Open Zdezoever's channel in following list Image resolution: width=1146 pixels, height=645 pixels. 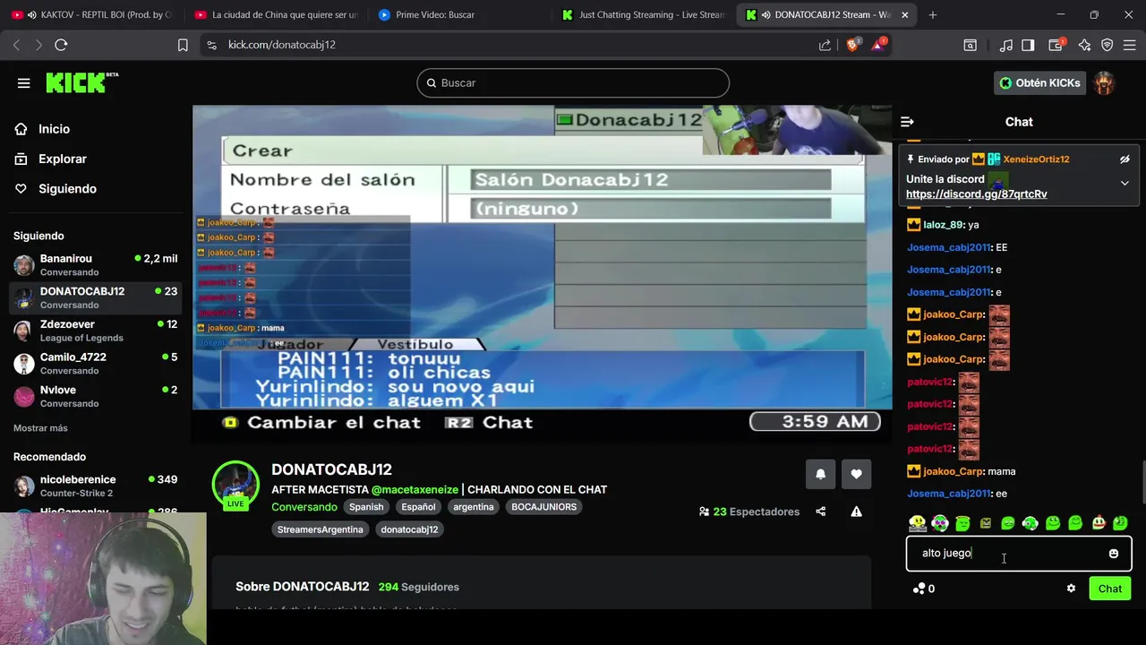pyautogui.click(x=95, y=331)
